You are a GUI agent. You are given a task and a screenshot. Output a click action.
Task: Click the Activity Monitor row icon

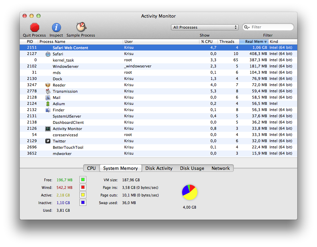click(48, 129)
